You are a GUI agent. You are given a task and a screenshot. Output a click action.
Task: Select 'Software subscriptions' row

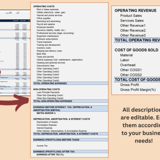(47, 39)
